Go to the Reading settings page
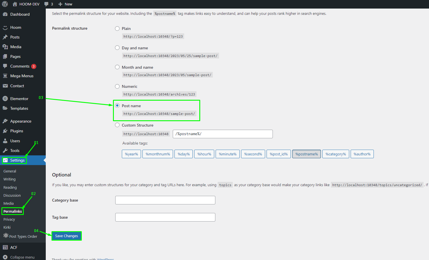This screenshot has height=260, width=429. click(10, 187)
